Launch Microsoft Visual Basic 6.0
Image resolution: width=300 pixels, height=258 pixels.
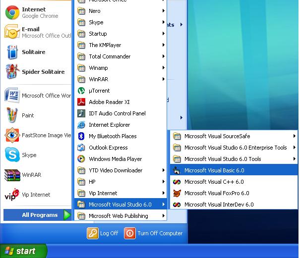tap(234, 170)
